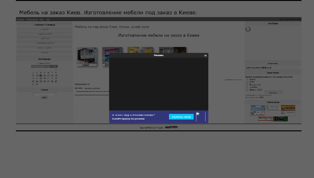
Task: Open the colorful wardrobe thumbnail behind the ad
Action: coord(106,57)
